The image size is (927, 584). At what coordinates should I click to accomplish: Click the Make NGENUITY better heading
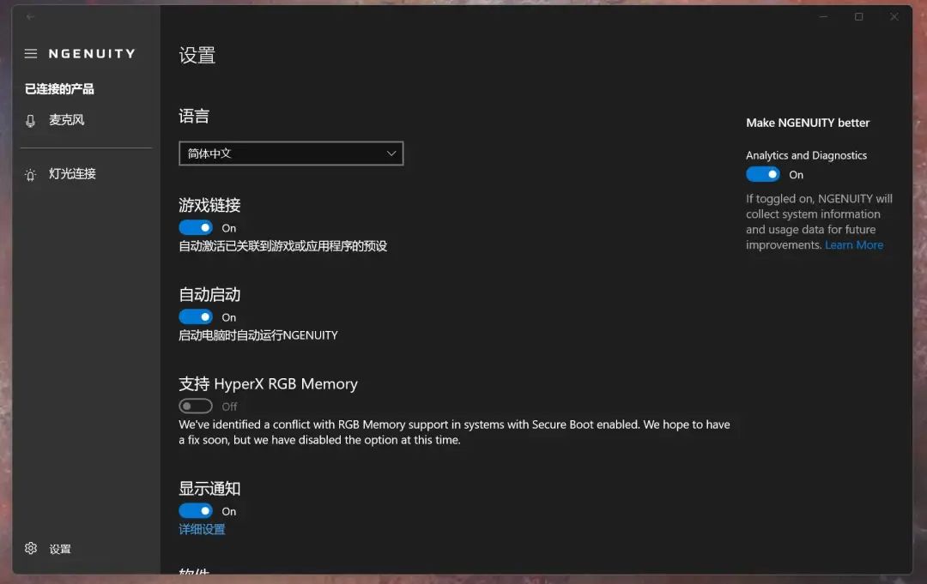(808, 123)
